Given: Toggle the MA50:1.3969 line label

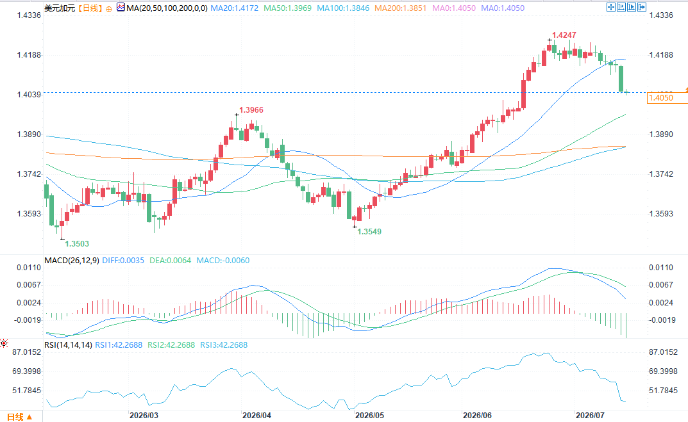Looking at the screenshot, I should tap(287, 8).
